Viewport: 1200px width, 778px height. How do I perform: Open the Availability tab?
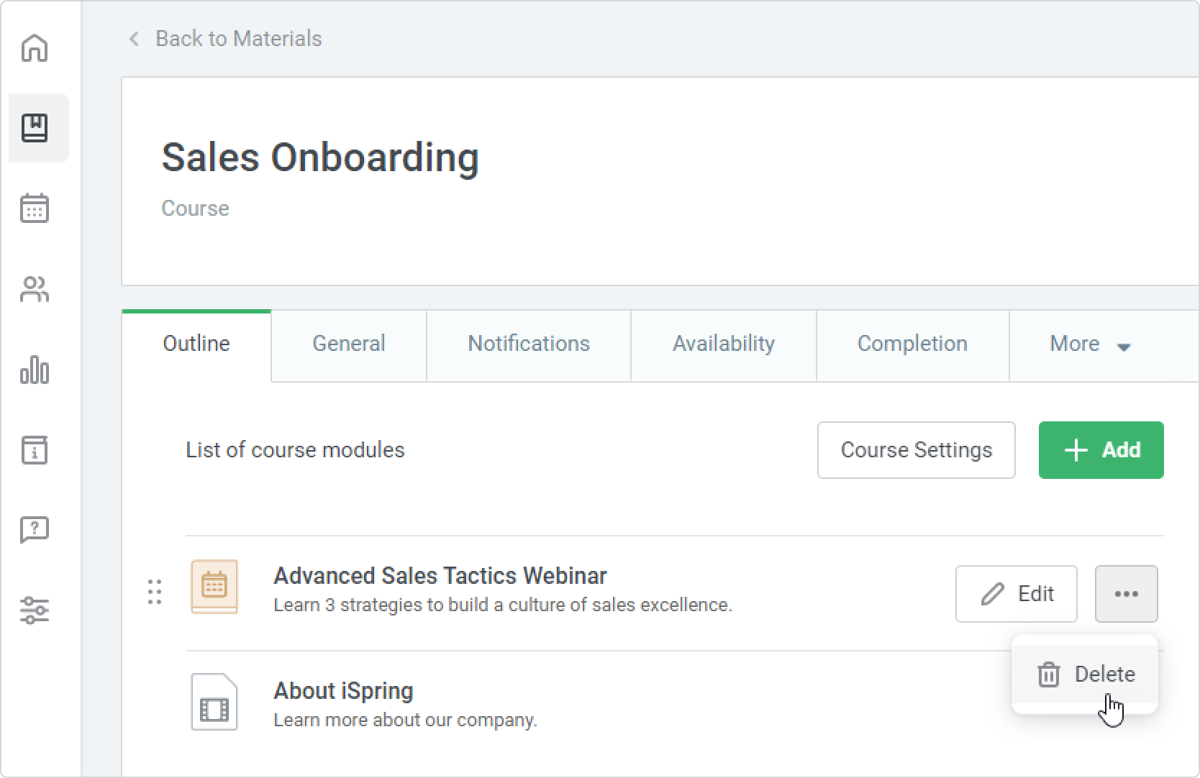(723, 344)
